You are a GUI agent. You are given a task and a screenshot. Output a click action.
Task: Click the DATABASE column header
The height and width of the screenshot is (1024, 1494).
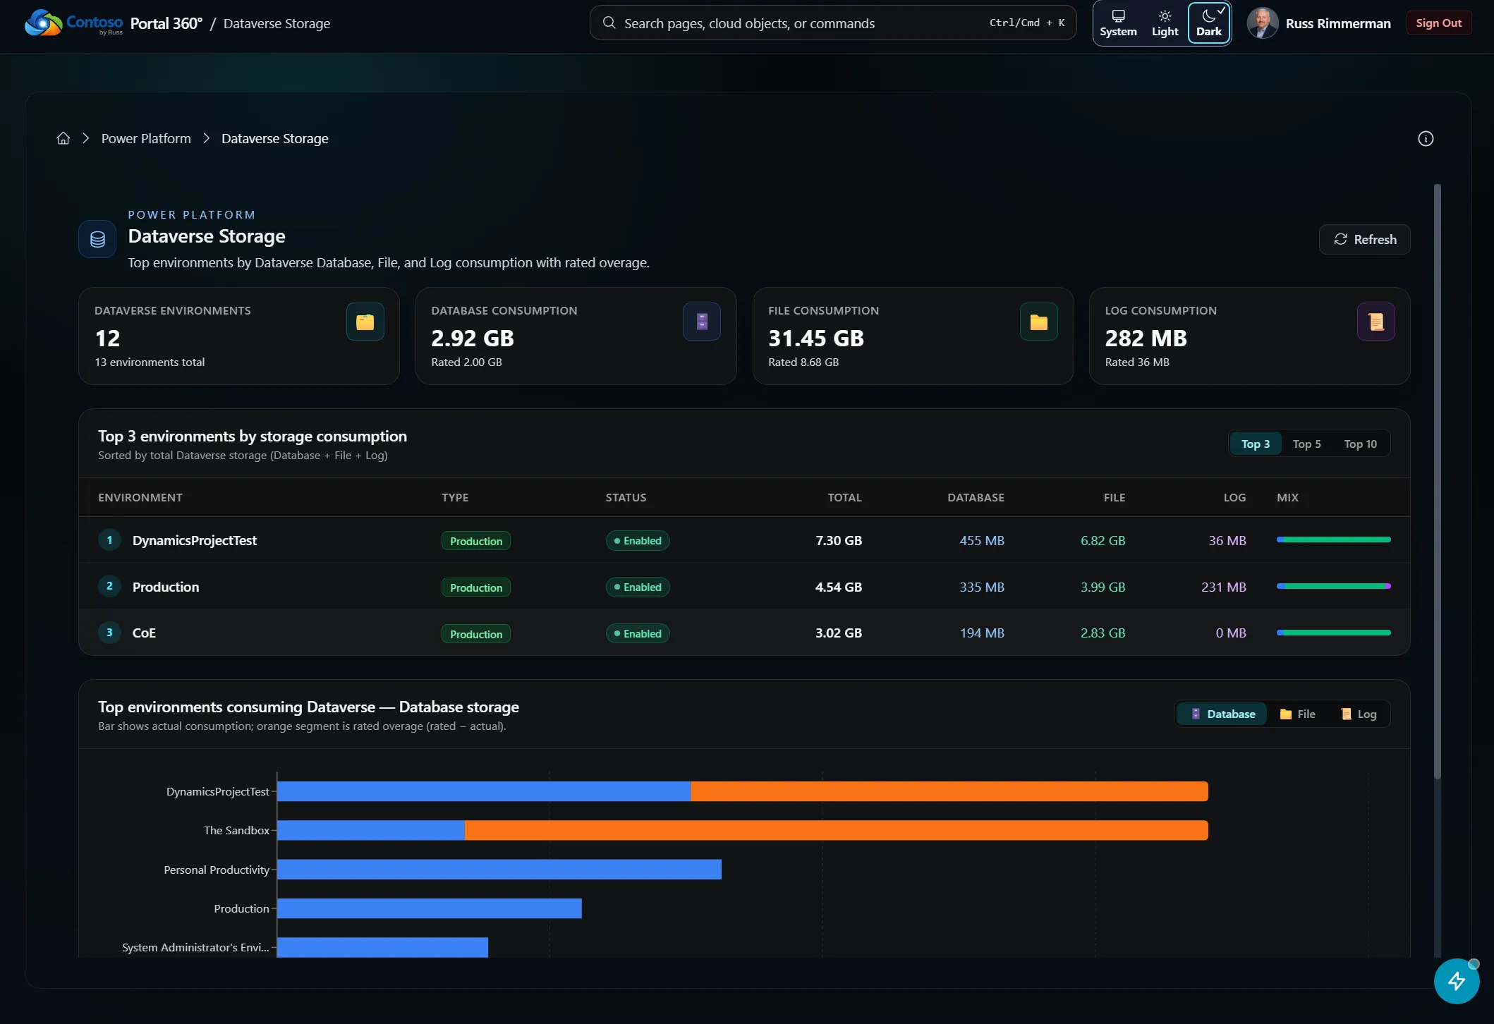[976, 497]
